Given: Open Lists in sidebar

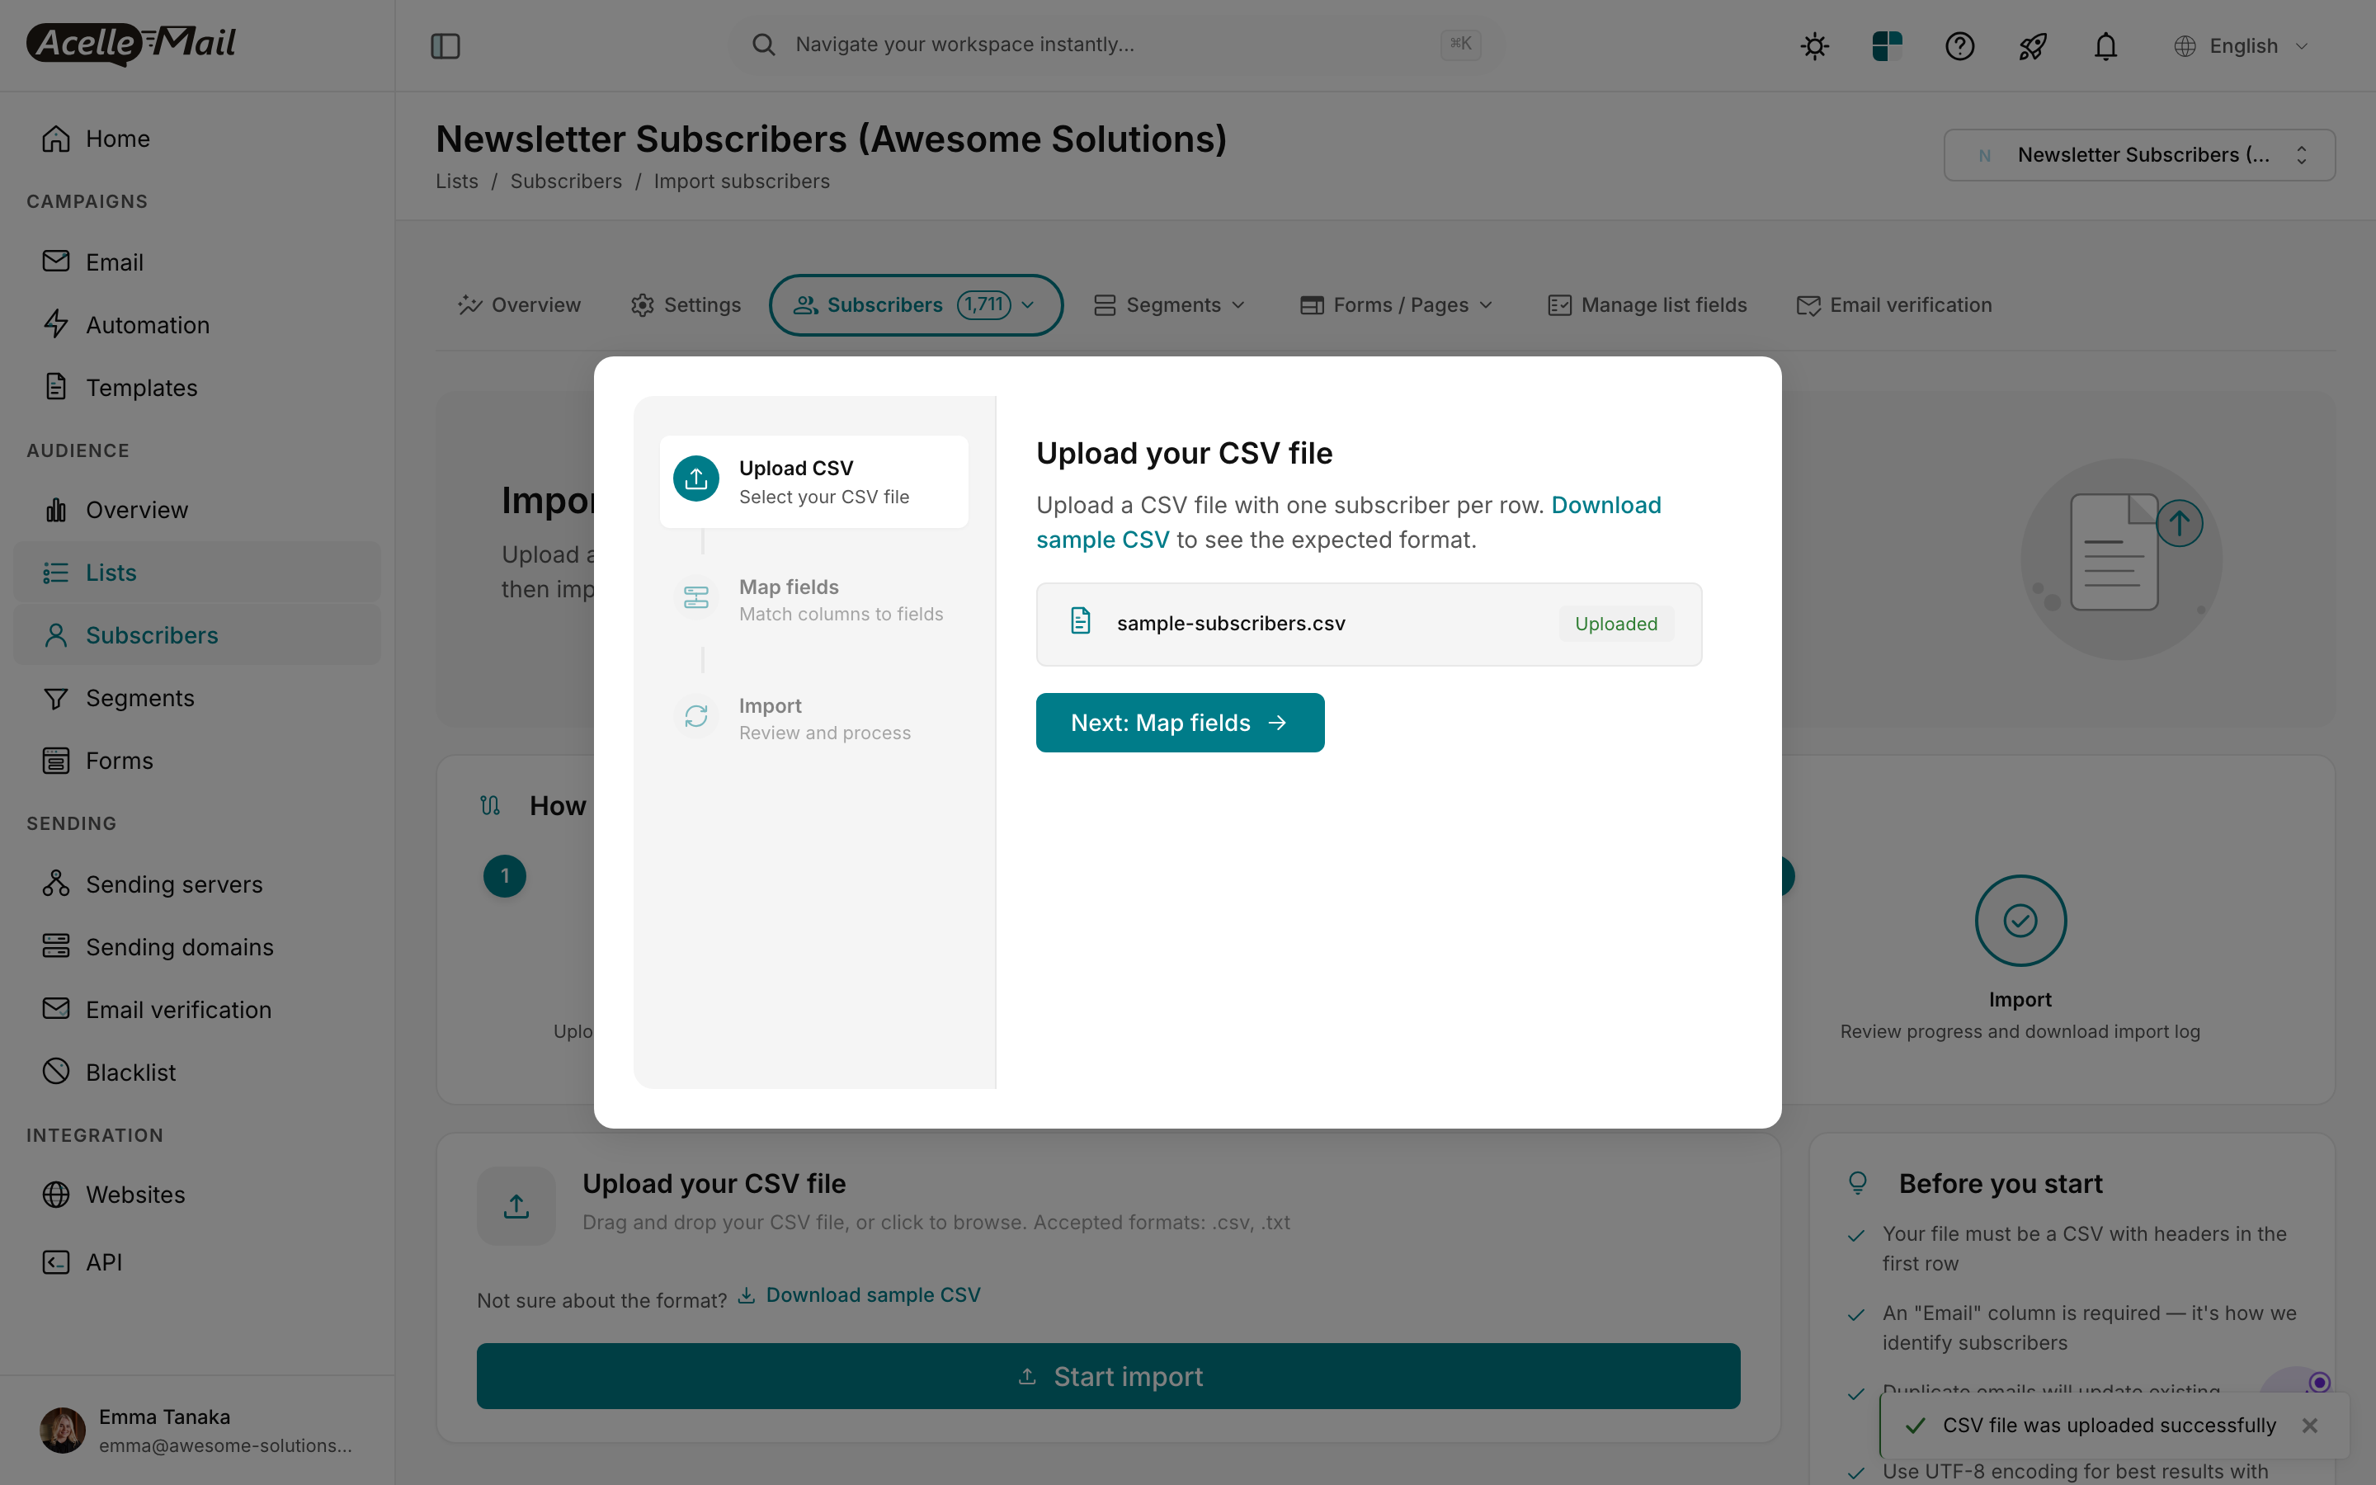Looking at the screenshot, I should (x=196, y=573).
